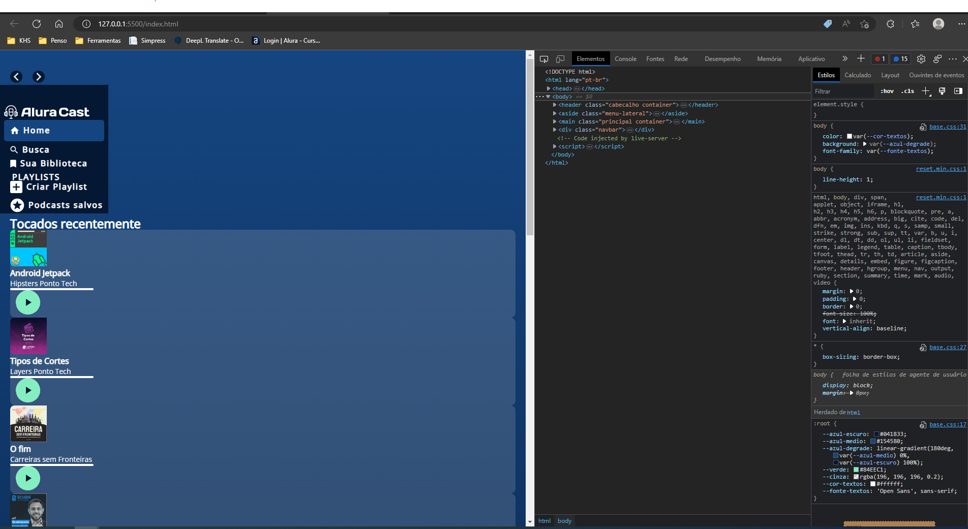Add a new DevTools tool tab
The image size is (968, 529).
pos(861,58)
